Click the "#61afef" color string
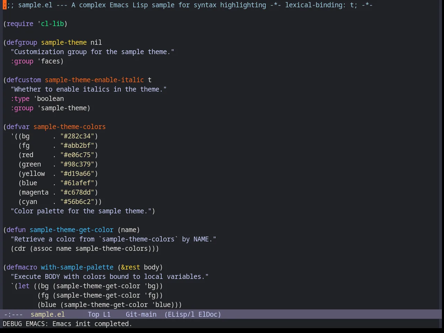 (77, 183)
